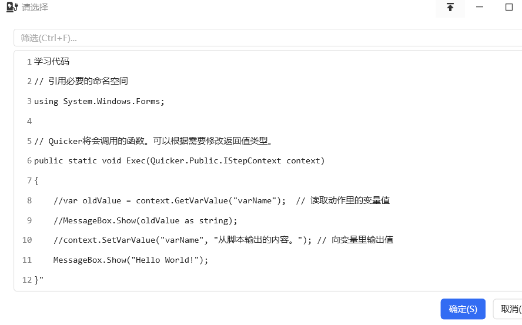The width and height of the screenshot is (522, 325).
Task: Click the 取消 cancel button
Action: [508, 309]
